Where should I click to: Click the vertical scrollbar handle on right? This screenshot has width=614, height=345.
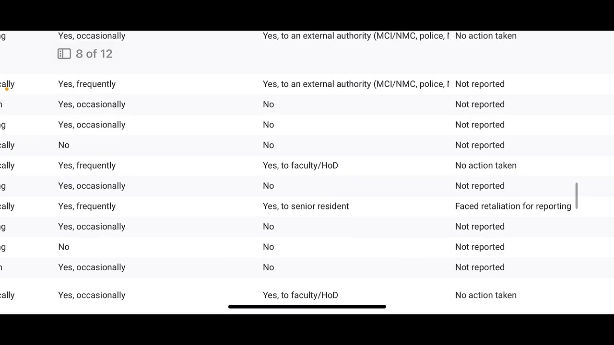point(577,195)
